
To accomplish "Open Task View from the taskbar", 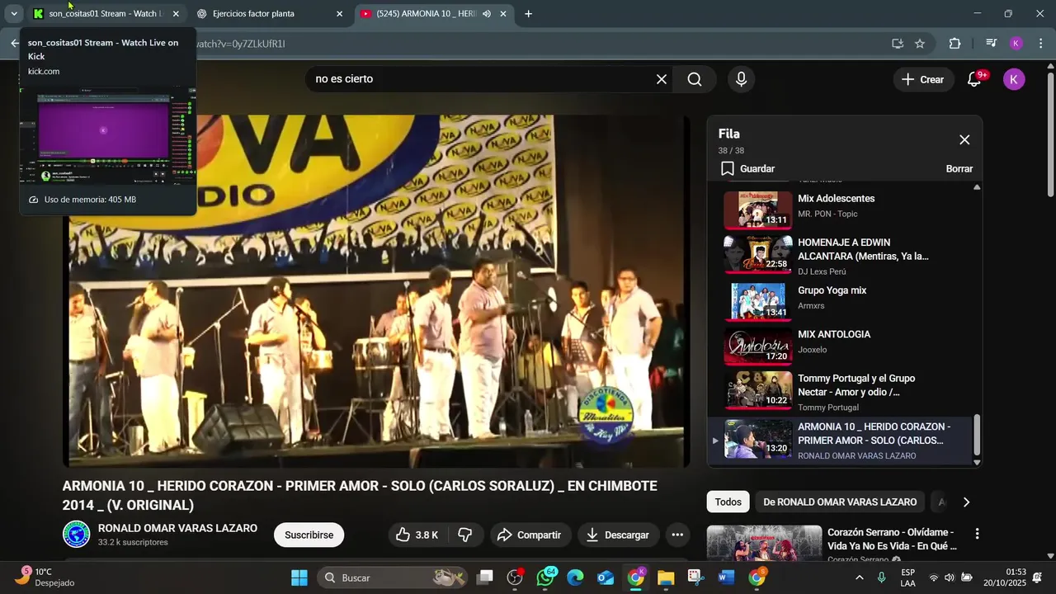I will coord(484,577).
